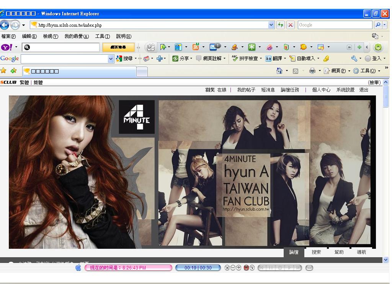Viewport: 392px width, 284px height.
Task: Select the 導航 navigation tab
Action: click(x=361, y=252)
